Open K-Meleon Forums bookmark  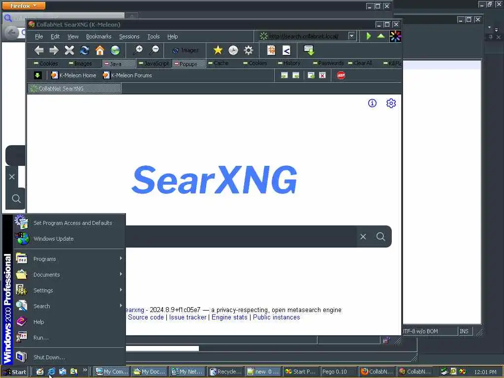[x=127, y=75]
